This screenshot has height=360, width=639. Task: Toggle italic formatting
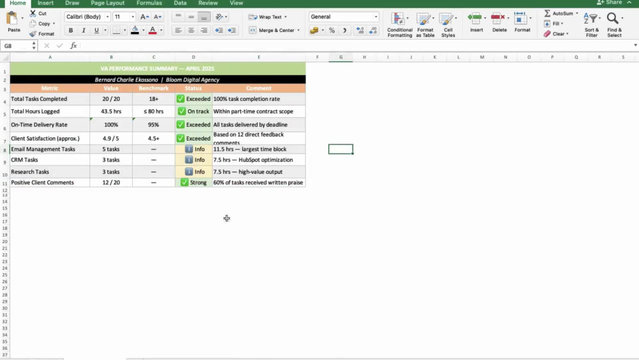pyautogui.click(x=84, y=30)
